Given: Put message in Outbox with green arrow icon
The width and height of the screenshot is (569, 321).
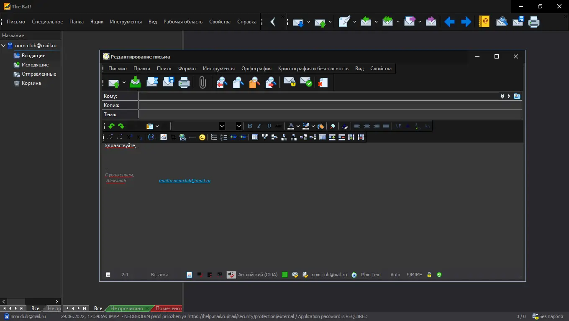Looking at the screenshot, I should point(136,82).
